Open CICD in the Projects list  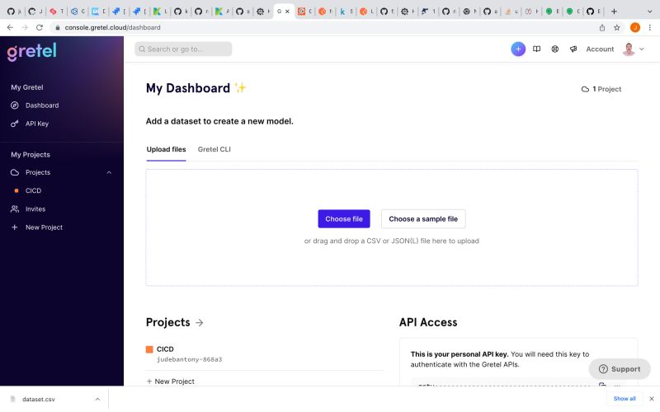(165, 349)
